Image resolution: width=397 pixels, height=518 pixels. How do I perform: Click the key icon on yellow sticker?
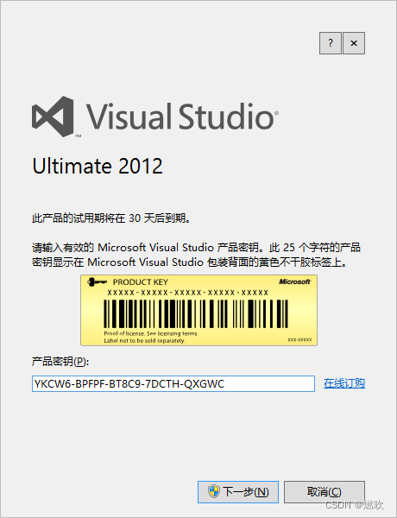click(97, 281)
